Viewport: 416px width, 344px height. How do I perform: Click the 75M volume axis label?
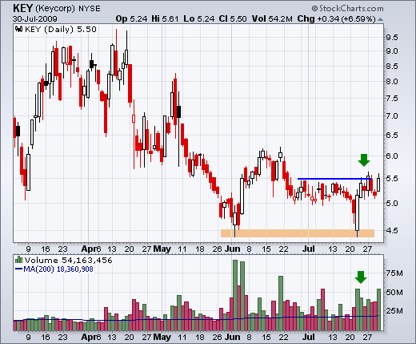394,273
